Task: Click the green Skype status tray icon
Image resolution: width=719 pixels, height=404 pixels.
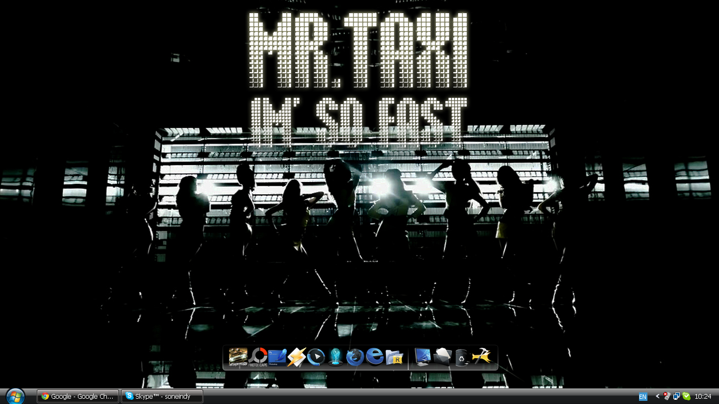Action: (686, 397)
